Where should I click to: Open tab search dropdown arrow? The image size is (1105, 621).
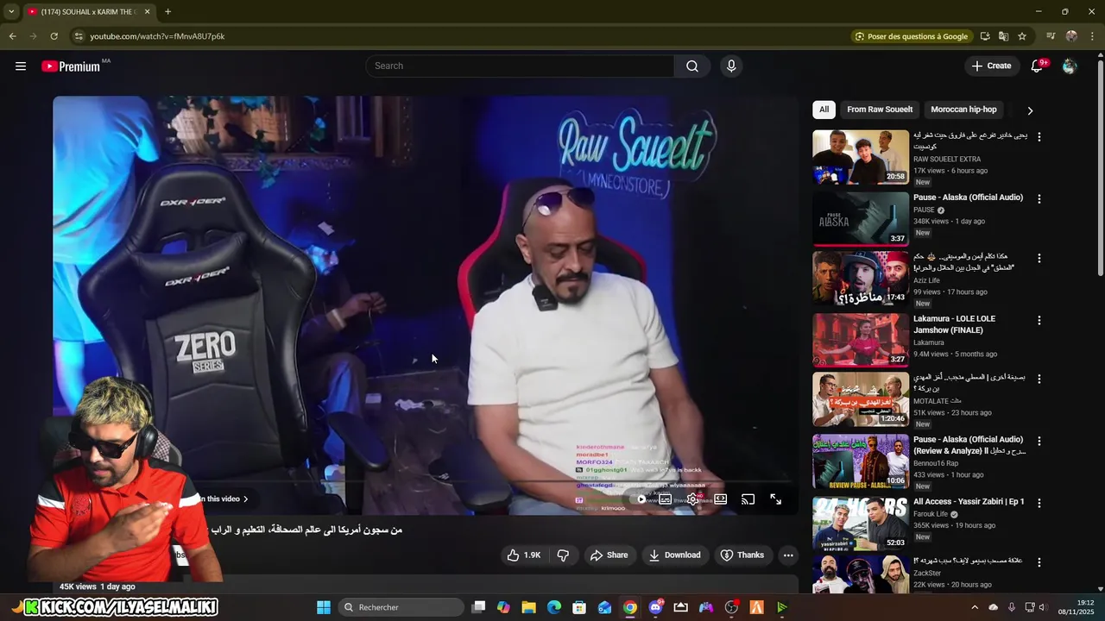(x=11, y=12)
